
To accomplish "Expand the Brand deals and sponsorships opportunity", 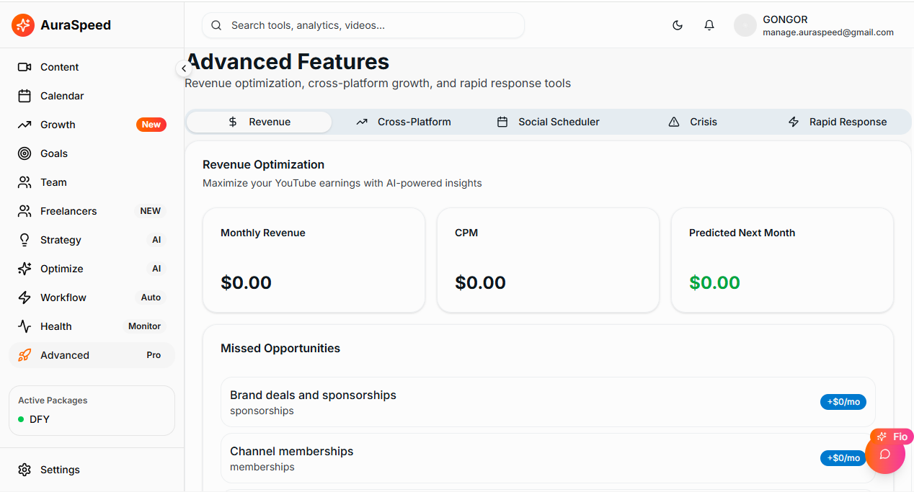I will pos(548,401).
